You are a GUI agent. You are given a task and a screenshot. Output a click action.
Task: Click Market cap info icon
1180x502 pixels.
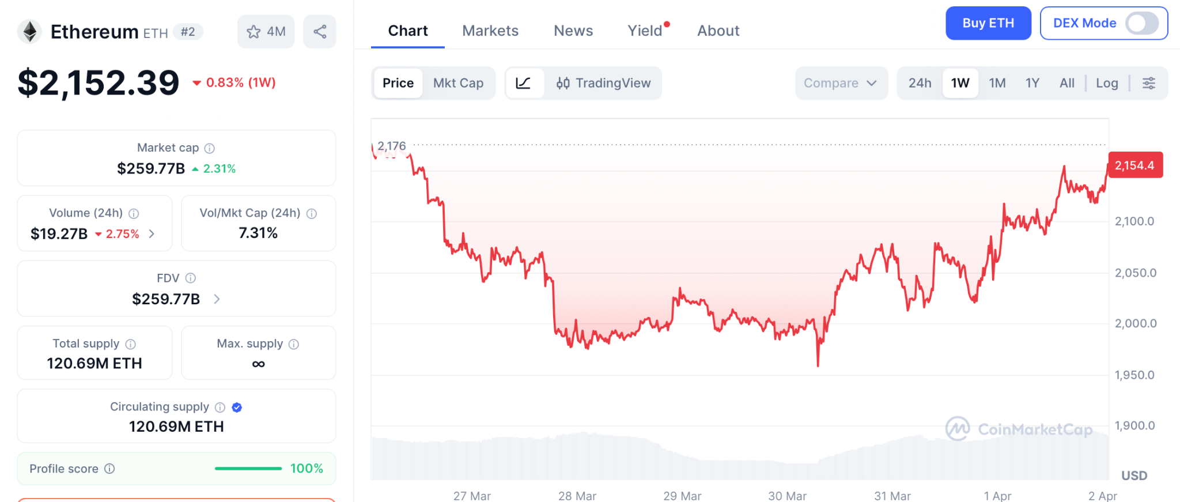tap(210, 148)
